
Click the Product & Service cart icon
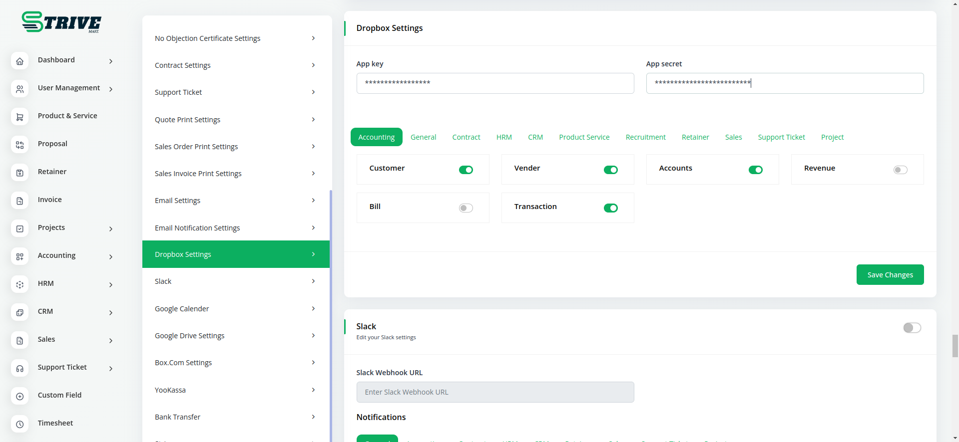point(19,117)
